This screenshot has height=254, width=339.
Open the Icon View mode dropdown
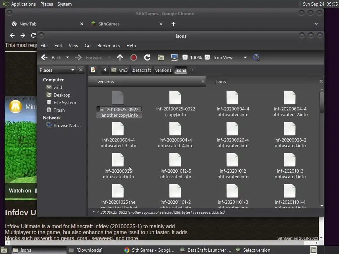(230, 58)
